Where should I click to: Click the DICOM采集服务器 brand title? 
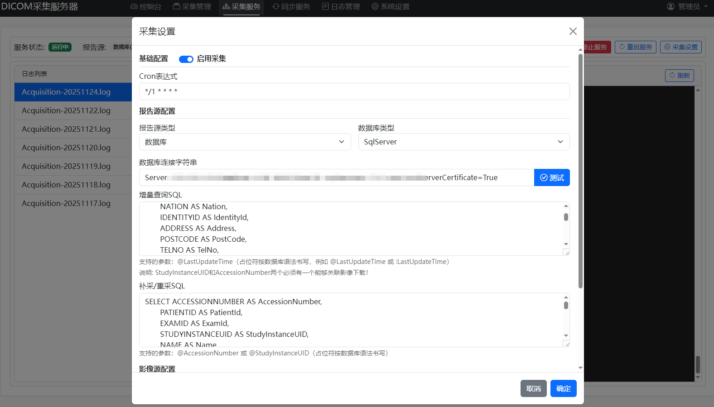(39, 7)
